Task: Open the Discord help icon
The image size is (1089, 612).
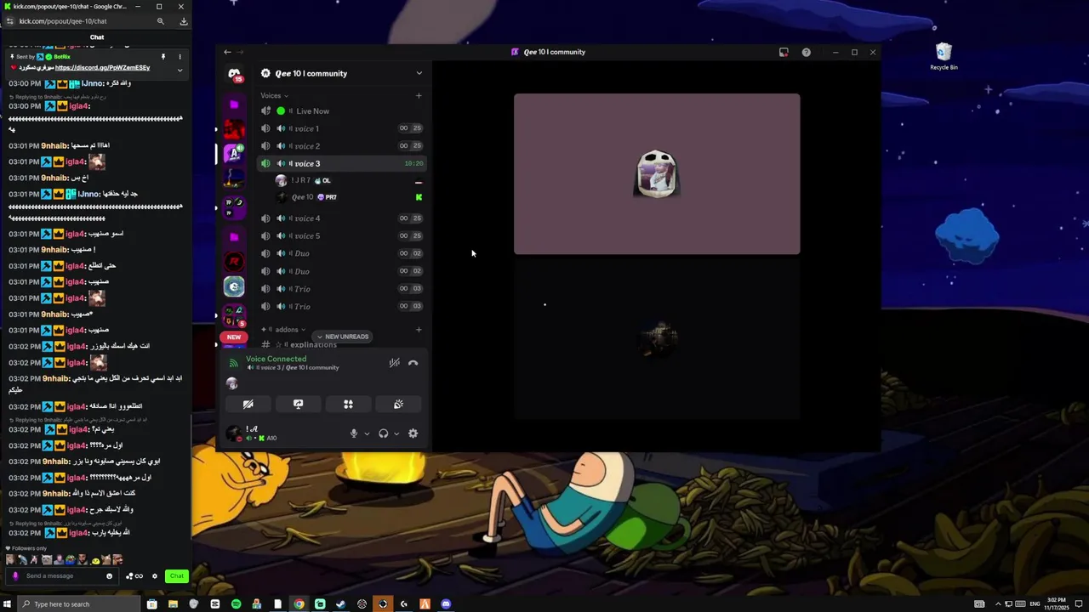Action: click(807, 52)
